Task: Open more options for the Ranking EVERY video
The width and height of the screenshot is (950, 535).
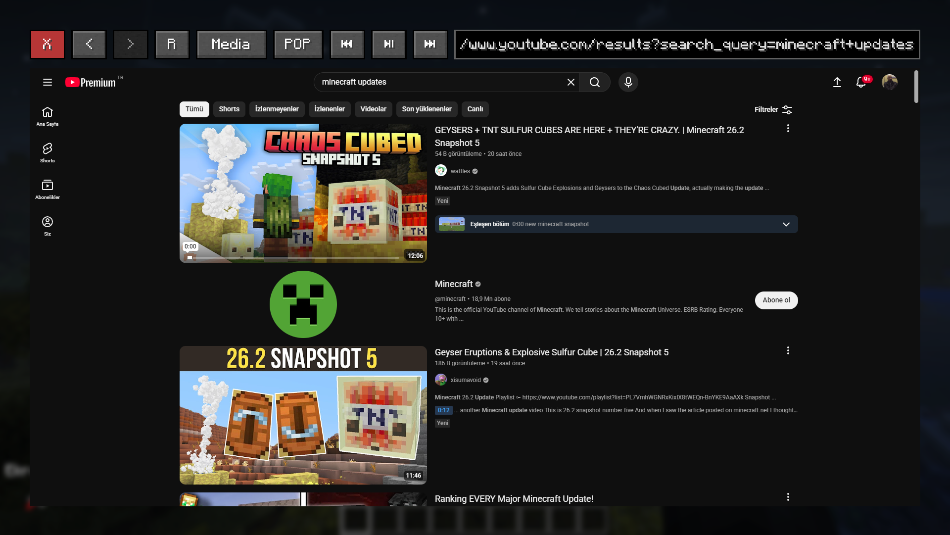Action: tap(788, 497)
